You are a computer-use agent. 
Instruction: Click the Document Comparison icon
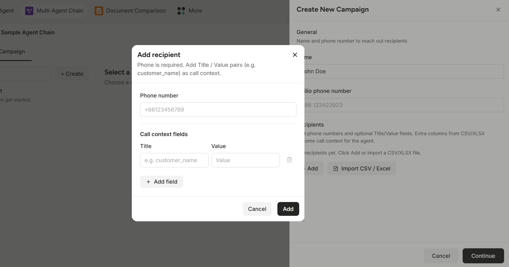pyautogui.click(x=99, y=11)
